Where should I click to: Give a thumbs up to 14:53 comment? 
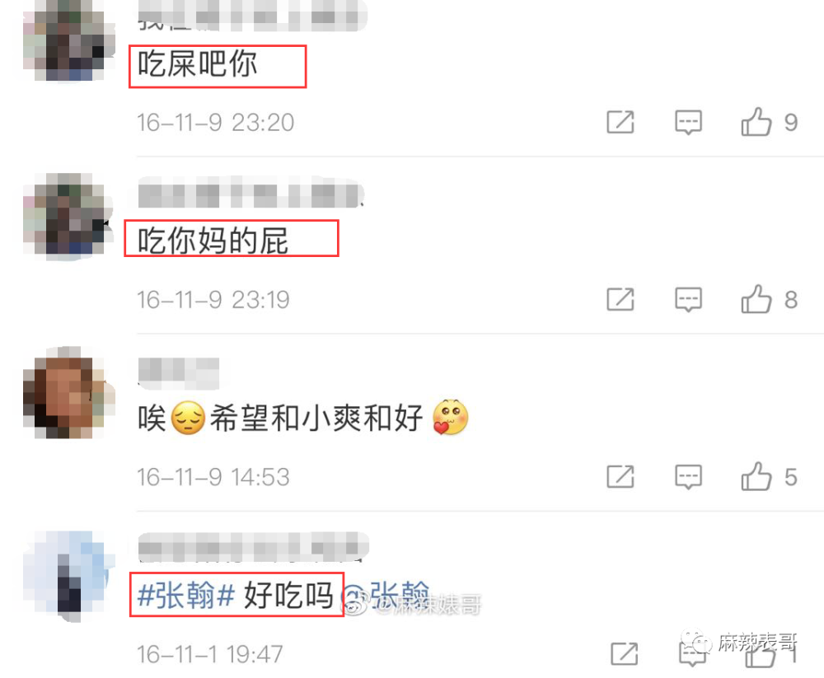click(x=756, y=476)
